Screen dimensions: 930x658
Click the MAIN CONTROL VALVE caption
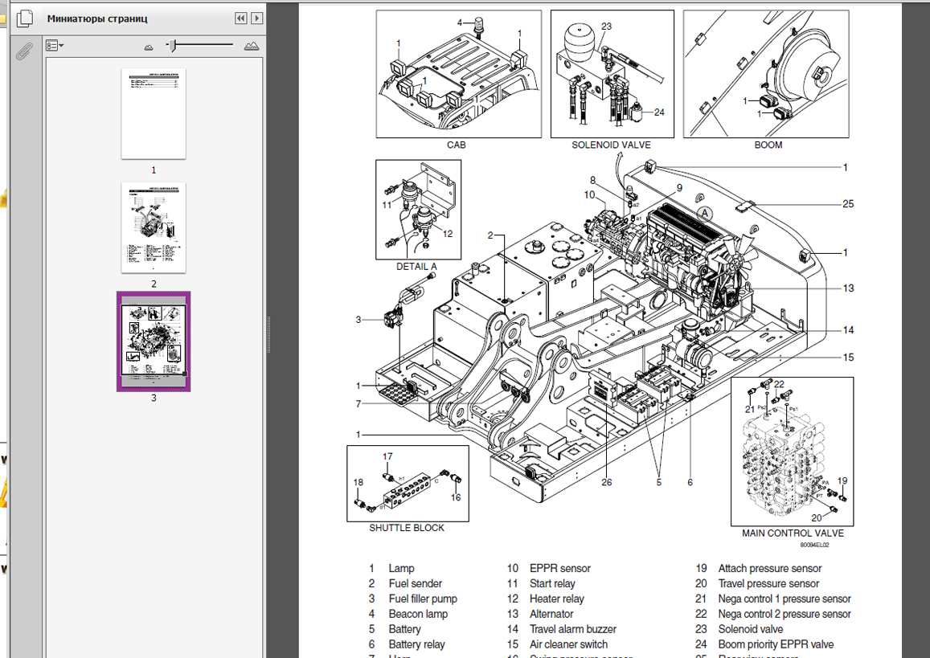793,533
